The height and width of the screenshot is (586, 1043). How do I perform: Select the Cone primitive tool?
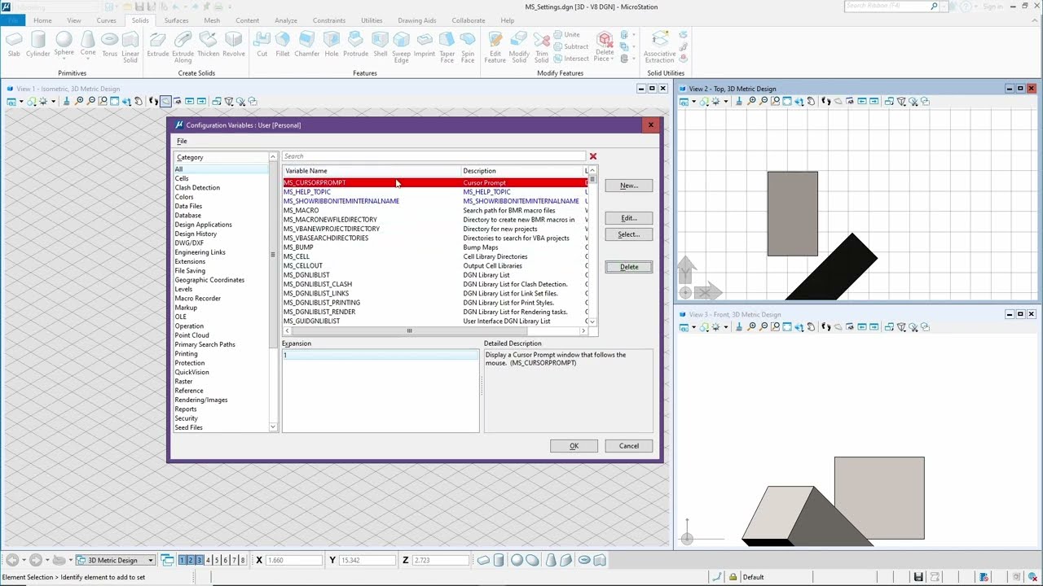[x=88, y=45]
